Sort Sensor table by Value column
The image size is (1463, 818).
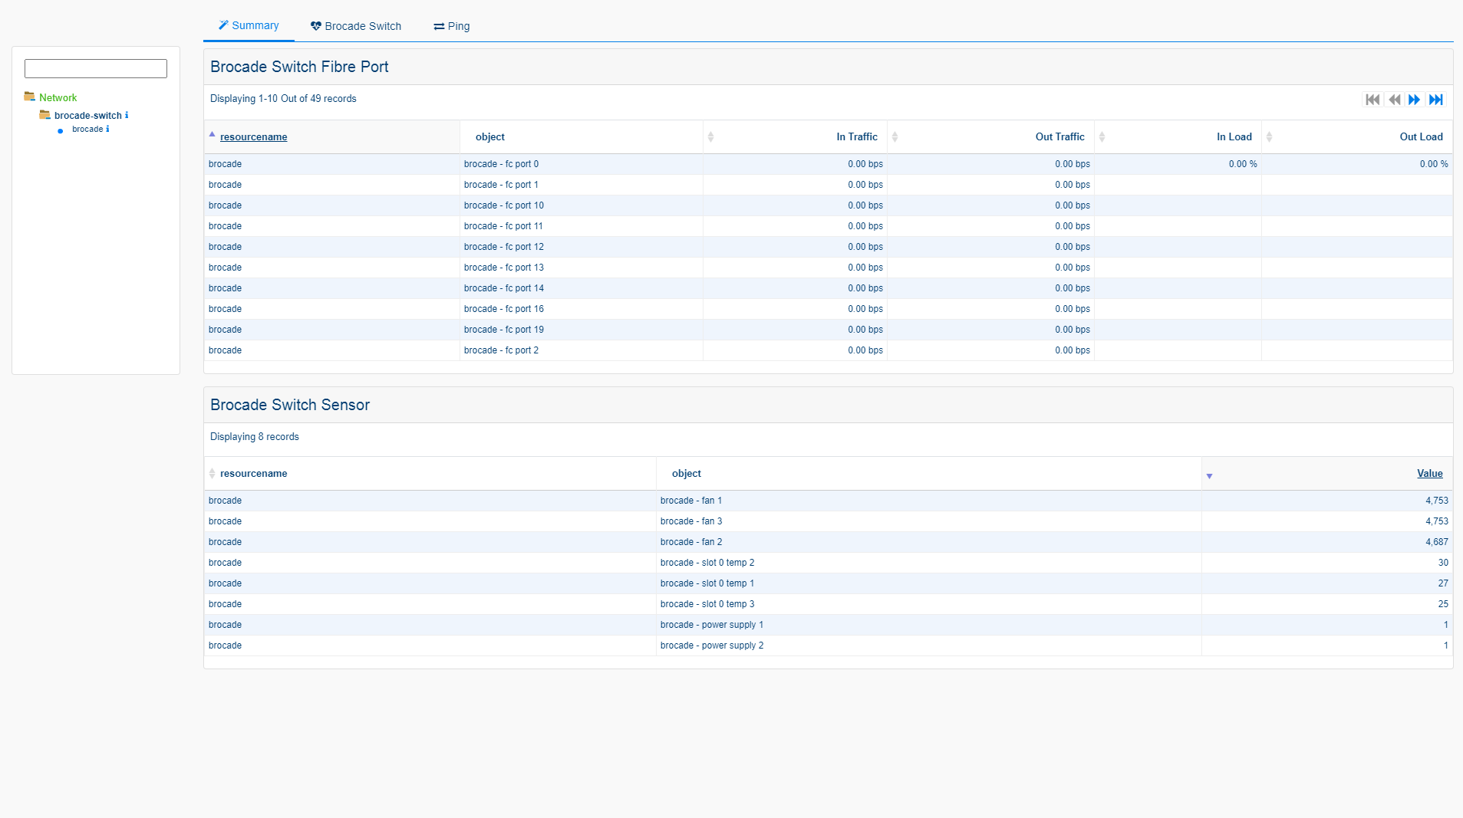pos(1429,473)
